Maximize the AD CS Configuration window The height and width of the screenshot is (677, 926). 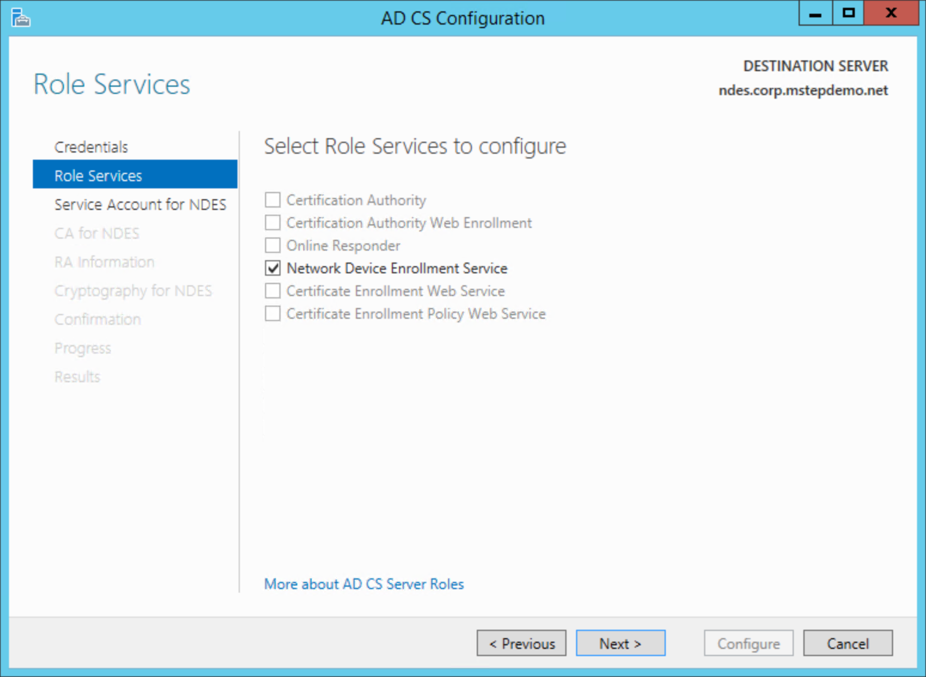pyautogui.click(x=848, y=13)
